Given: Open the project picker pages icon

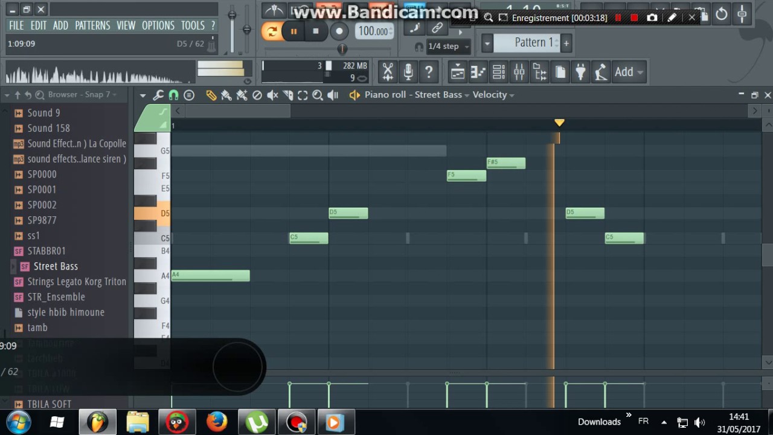Looking at the screenshot, I should [560, 72].
